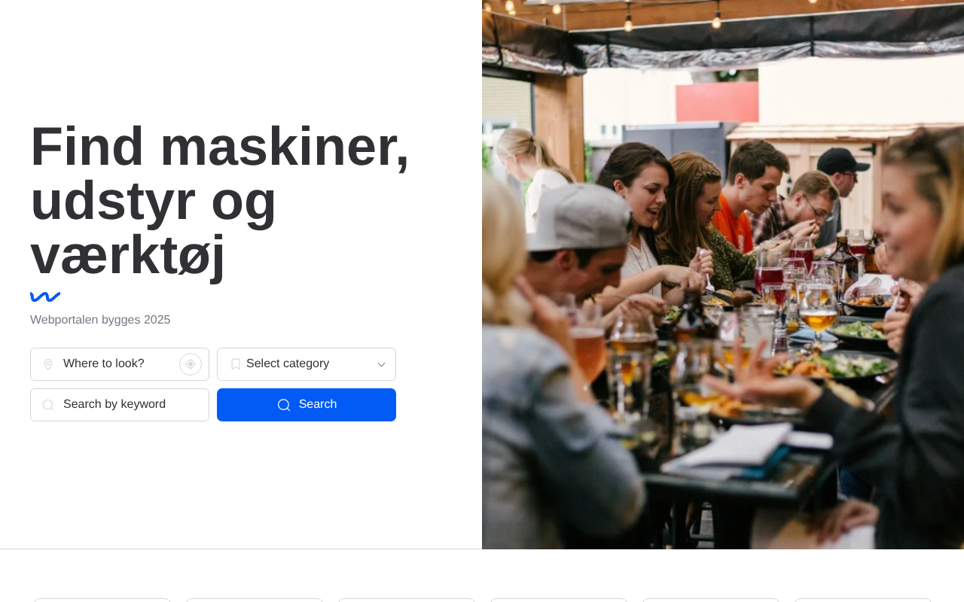Click the Webportalen bygges 2025 subtitle
964x602 pixels.
coord(100,320)
